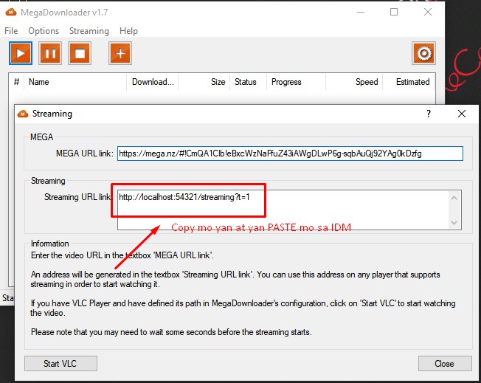Click the Add links plus icon
The width and height of the screenshot is (481, 383).
pyautogui.click(x=120, y=53)
